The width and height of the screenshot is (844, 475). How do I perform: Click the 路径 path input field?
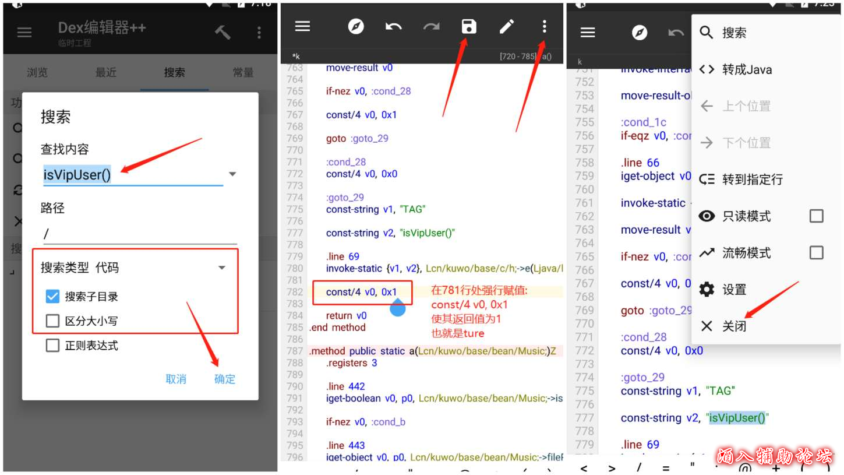coord(140,234)
